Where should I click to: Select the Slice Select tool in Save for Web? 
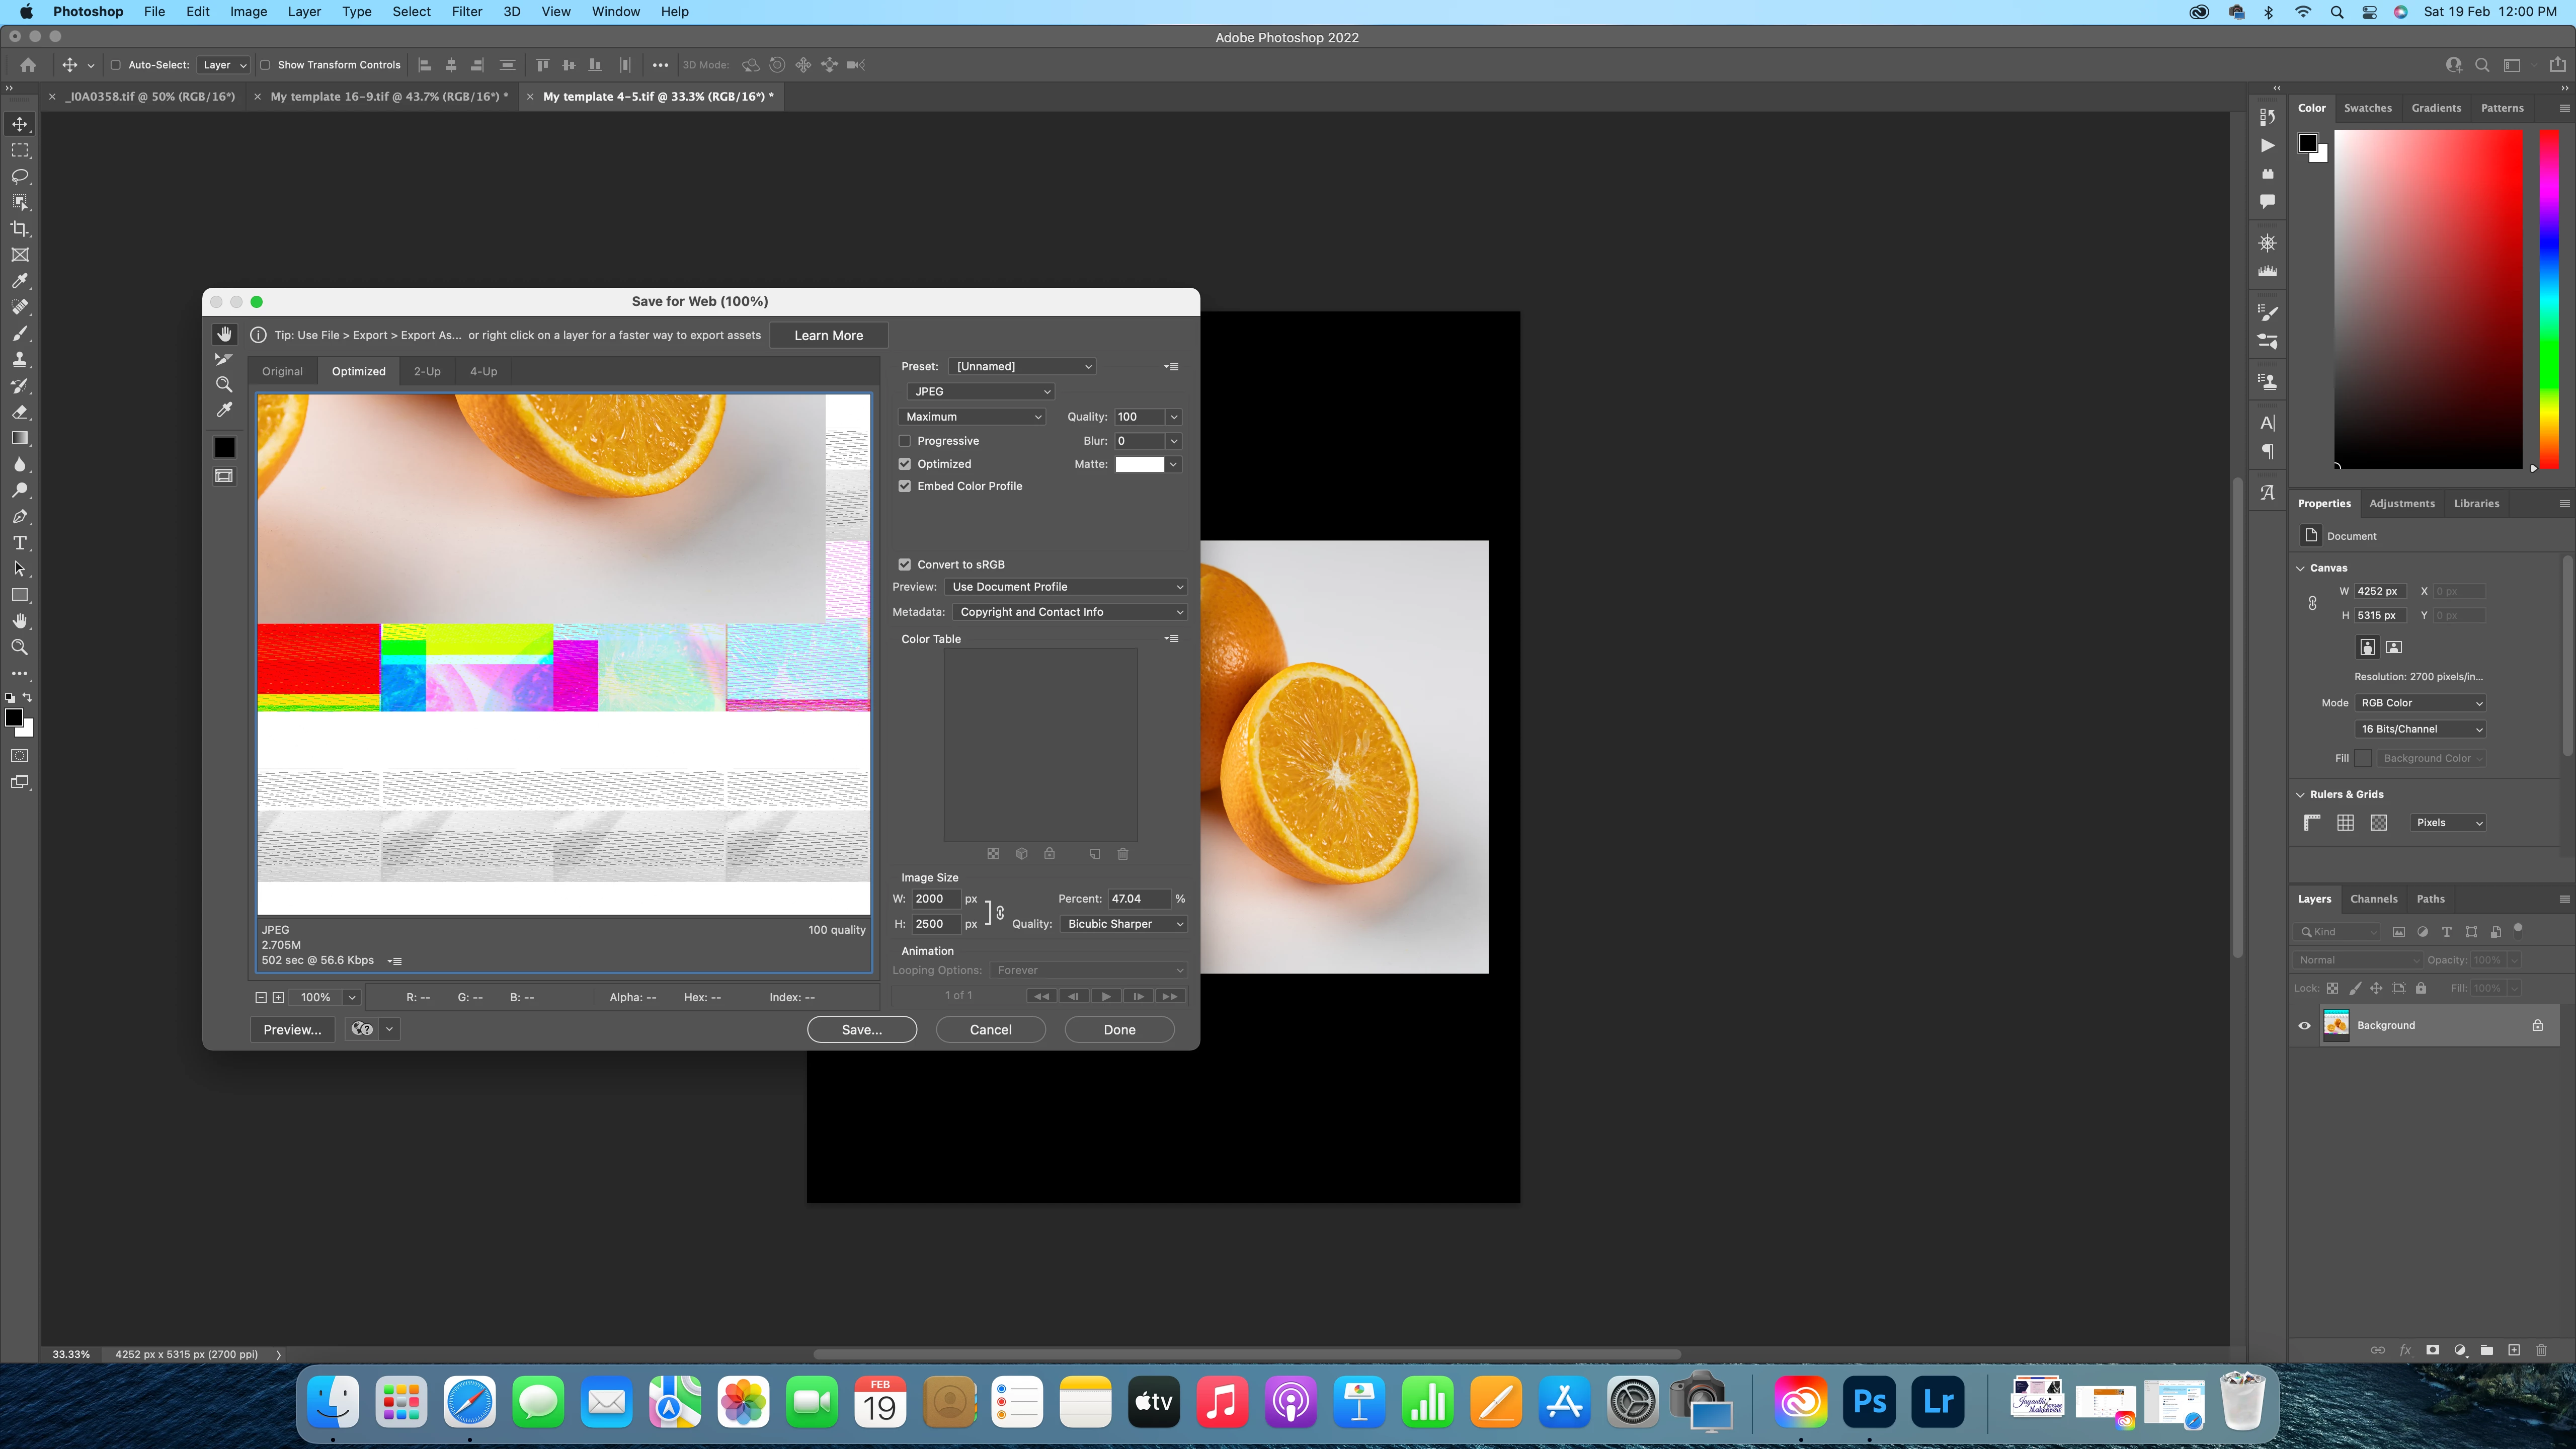[224, 359]
